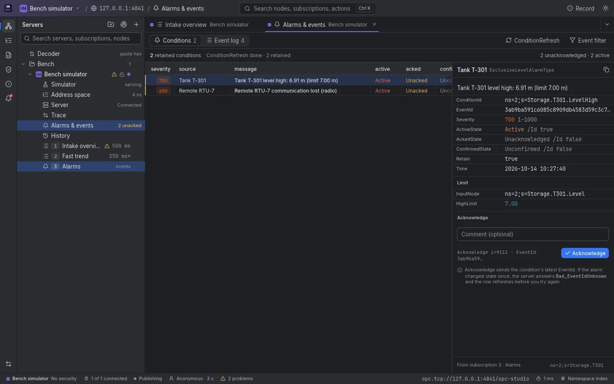The height and width of the screenshot is (384, 614).
Task: Select the Remote RTU-7 alarm row
Action: click(298, 90)
